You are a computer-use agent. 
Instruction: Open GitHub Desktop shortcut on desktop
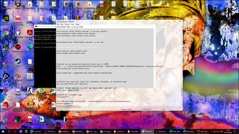18,34
